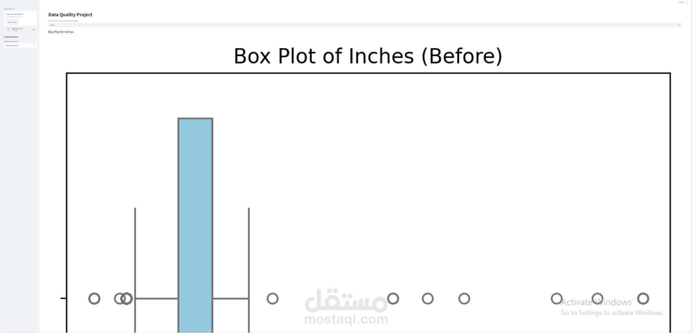
Task: Click the drag and drop file upload area
Action: [20, 16]
